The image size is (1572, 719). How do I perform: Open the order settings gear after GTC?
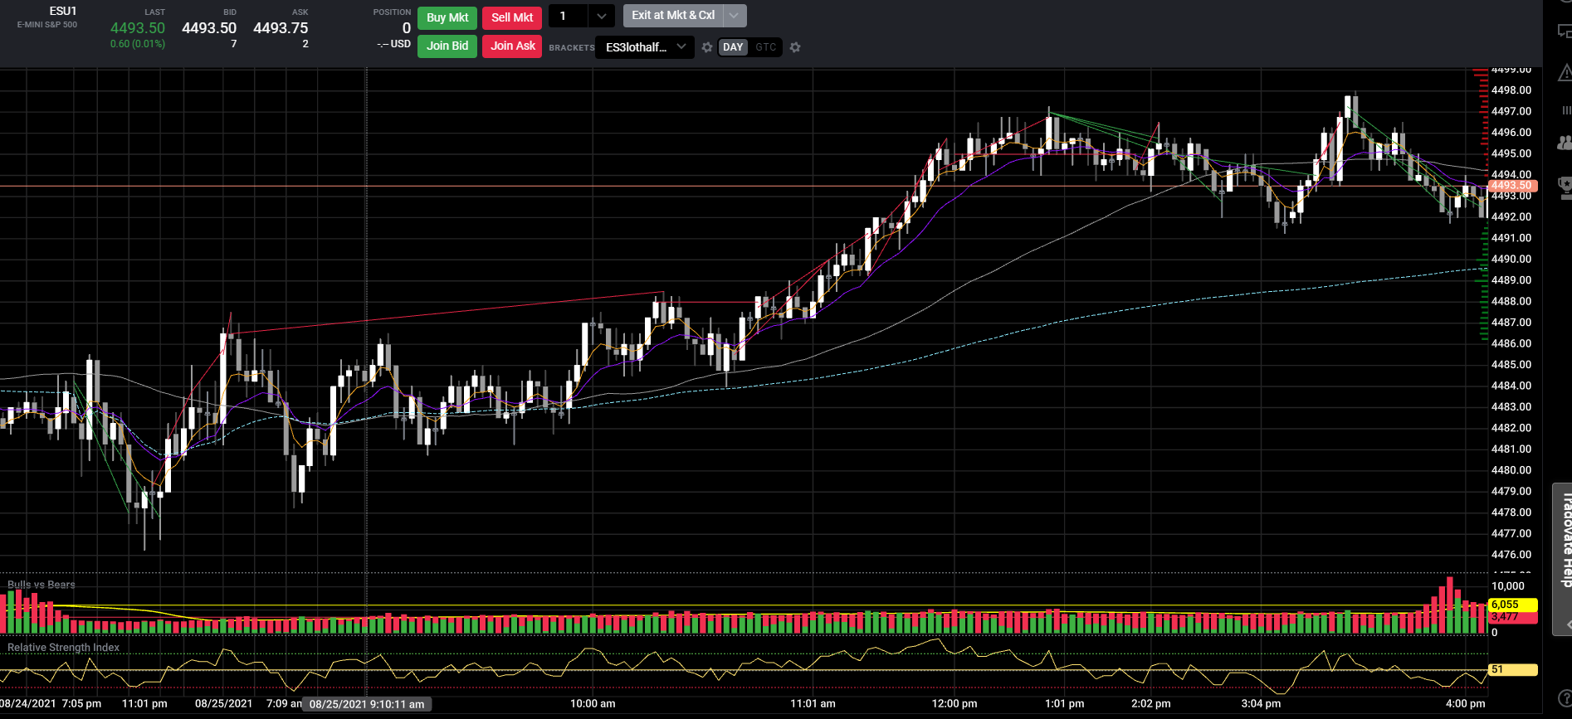point(795,47)
